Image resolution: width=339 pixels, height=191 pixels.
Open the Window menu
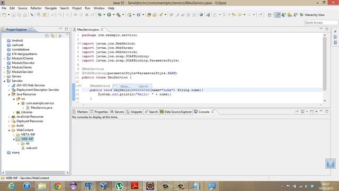[99, 8]
